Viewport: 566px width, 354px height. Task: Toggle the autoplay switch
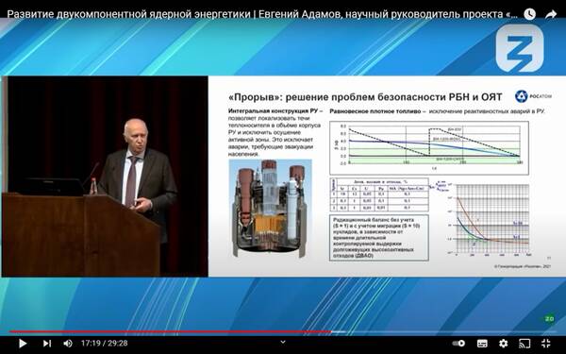tap(458, 344)
